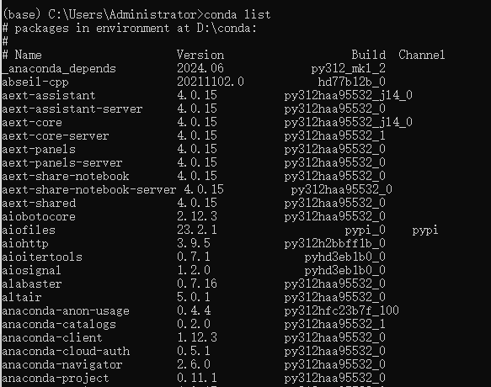The image size is (491, 387).
Task: Click version "2.12.3" of aiobotocore
Action: [197, 216]
